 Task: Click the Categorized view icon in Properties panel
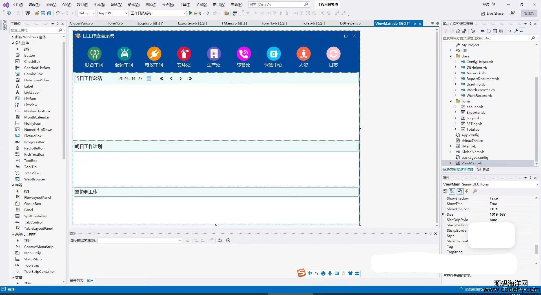point(445,191)
